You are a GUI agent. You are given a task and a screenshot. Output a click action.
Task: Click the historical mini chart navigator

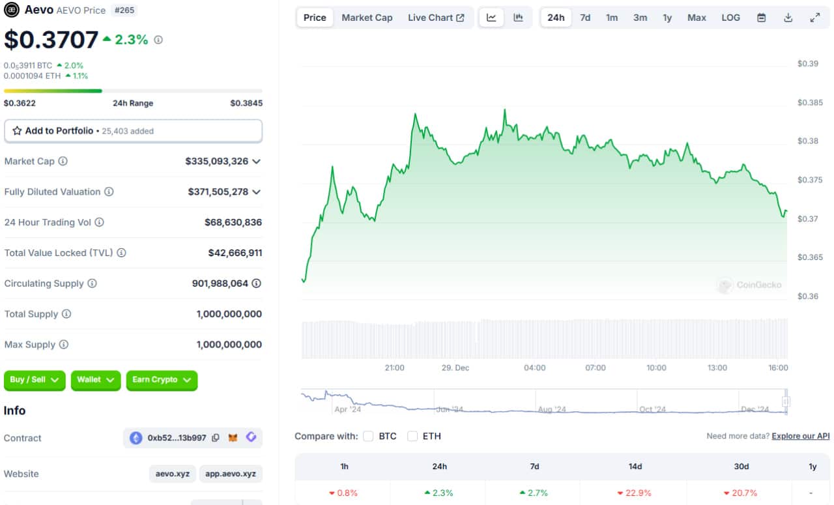[x=544, y=401]
